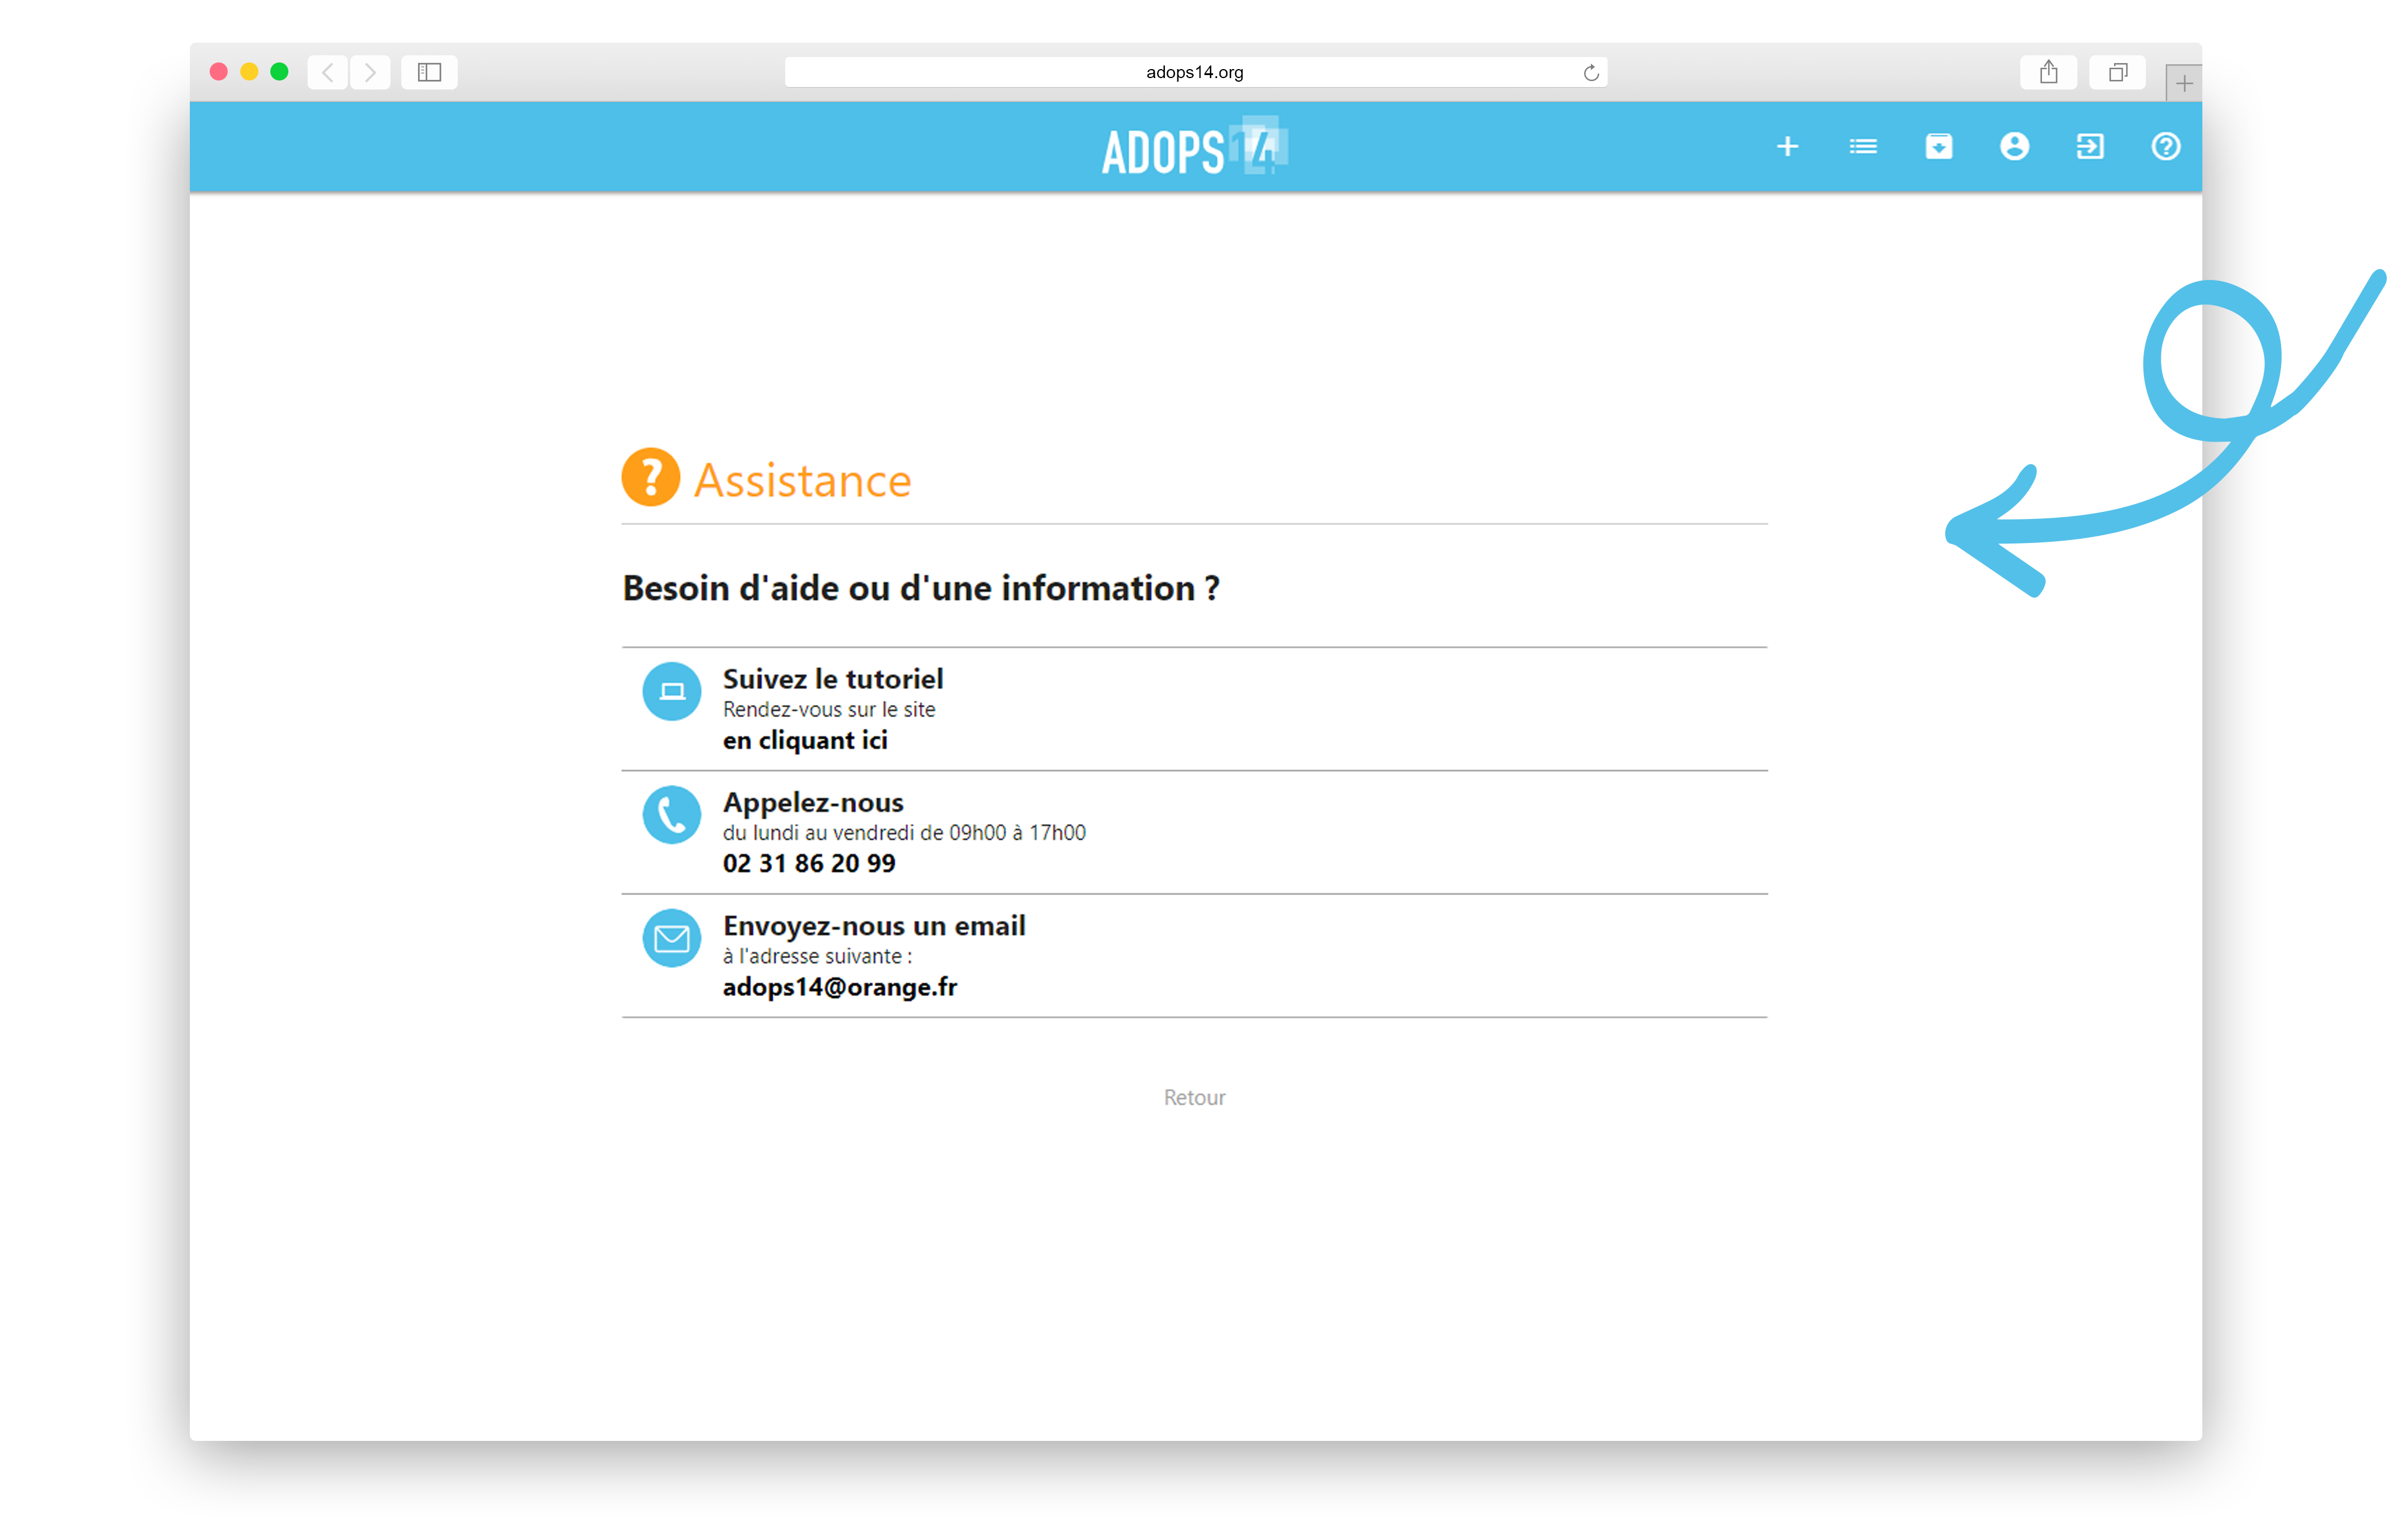The width and height of the screenshot is (2403, 1540).
Task: Click the blue laptop tutorial icon
Action: (x=671, y=691)
